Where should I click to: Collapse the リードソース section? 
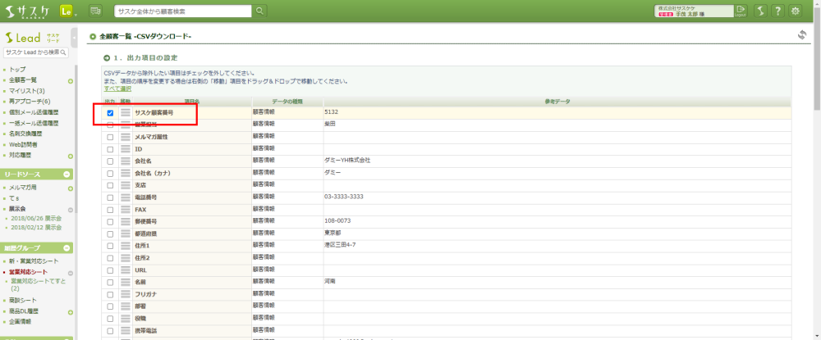[x=71, y=175]
